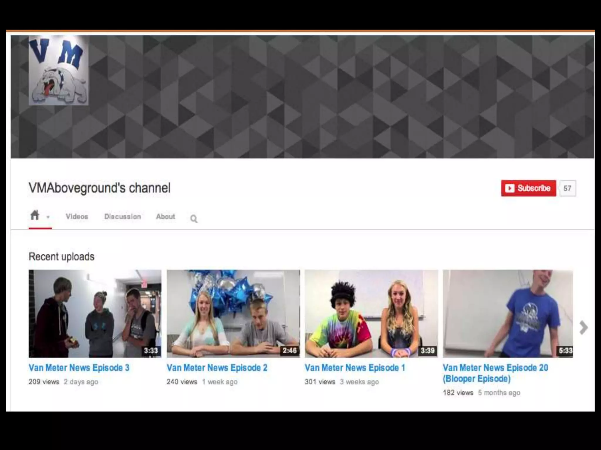The width and height of the screenshot is (601, 450).
Task: Click Van Meter News Episode 1 title link
Action: click(355, 368)
